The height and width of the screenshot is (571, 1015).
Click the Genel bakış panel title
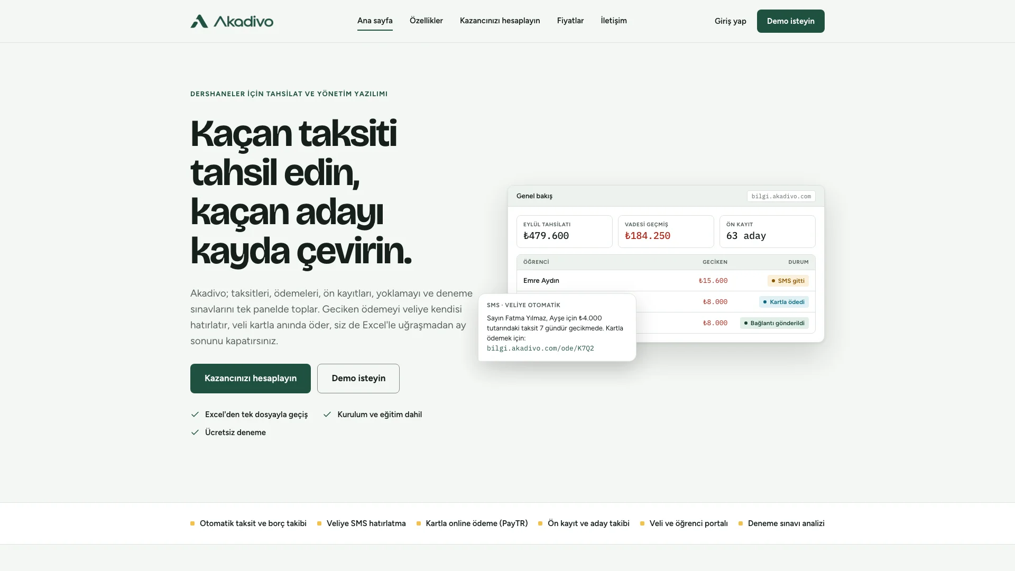click(534, 196)
